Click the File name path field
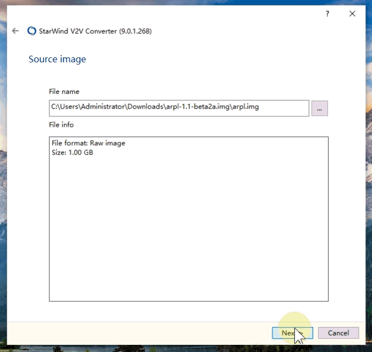 (x=179, y=108)
